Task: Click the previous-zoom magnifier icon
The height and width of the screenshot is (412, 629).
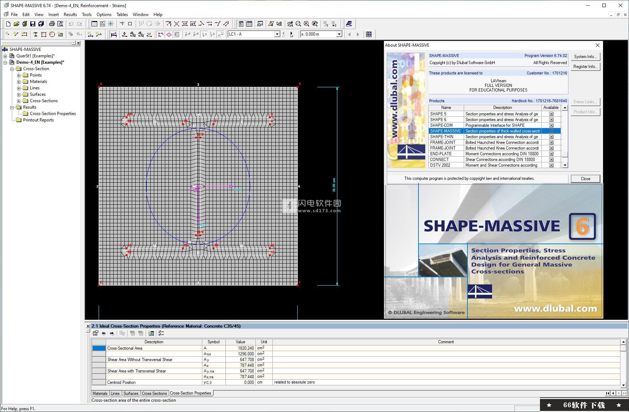Action: (x=315, y=24)
